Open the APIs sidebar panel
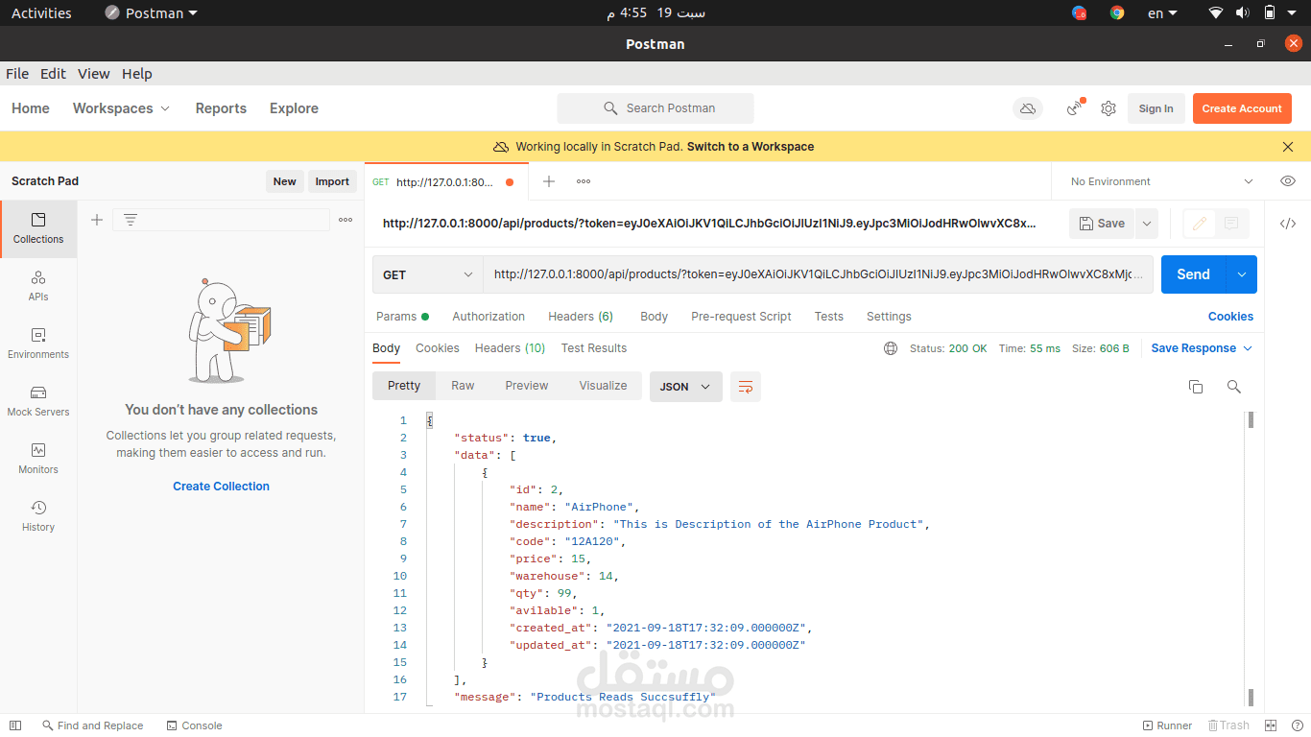 click(x=38, y=286)
